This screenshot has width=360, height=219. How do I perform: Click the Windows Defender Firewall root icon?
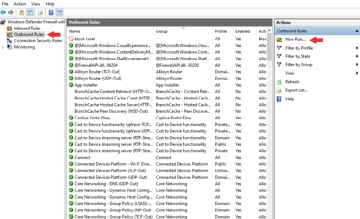3,22
